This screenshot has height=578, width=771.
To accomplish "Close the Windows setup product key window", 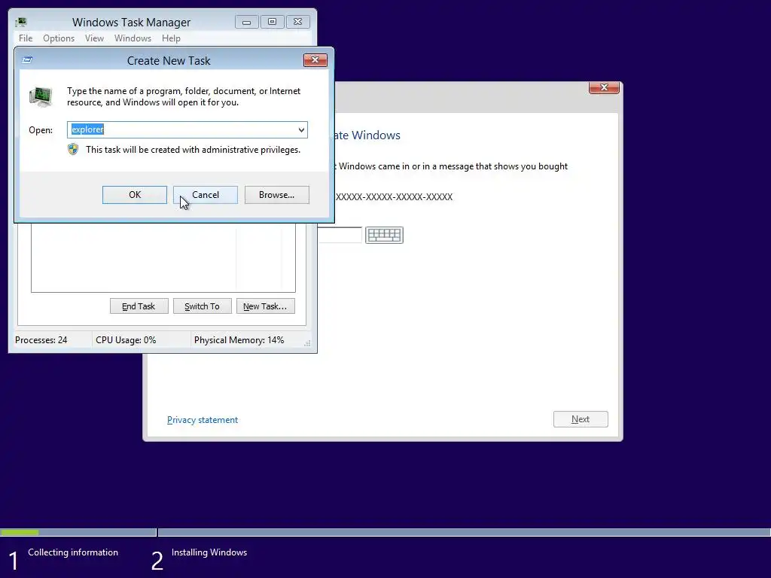I will 604,87.
